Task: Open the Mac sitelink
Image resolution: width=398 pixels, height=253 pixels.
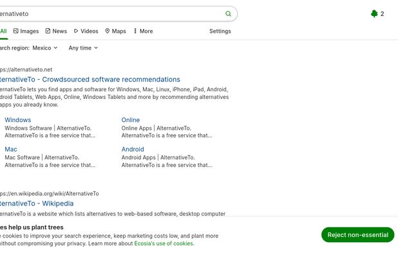Action: tap(11, 149)
